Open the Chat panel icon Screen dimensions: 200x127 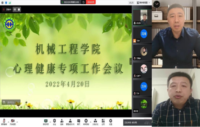(79, 122)
